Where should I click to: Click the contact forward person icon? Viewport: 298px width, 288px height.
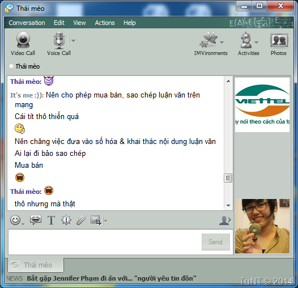[225, 221]
